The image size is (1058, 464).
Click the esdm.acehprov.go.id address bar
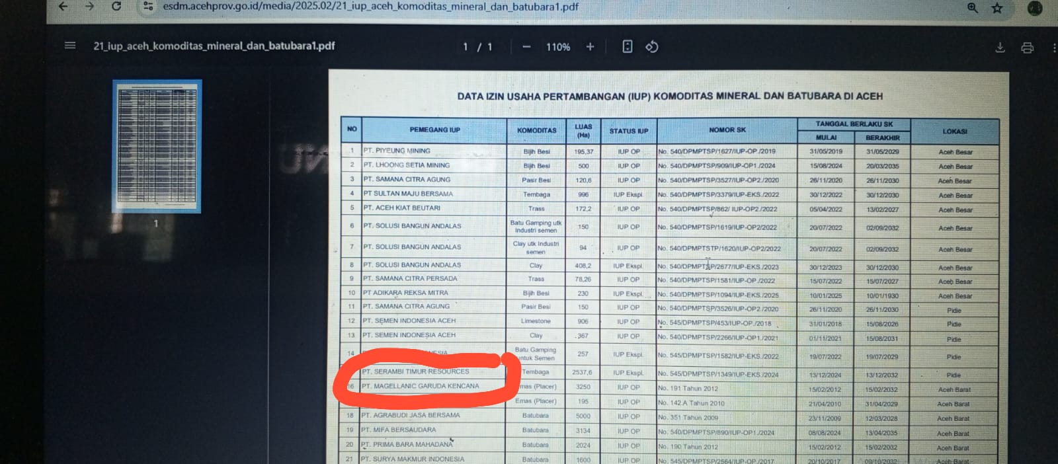click(x=370, y=7)
